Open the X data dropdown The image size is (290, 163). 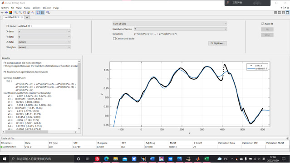(44, 31)
